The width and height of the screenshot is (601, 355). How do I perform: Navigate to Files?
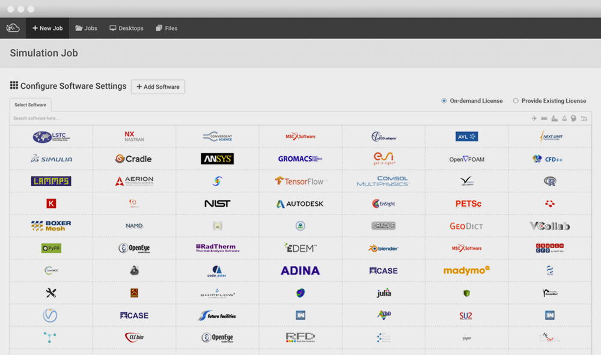[x=166, y=28]
